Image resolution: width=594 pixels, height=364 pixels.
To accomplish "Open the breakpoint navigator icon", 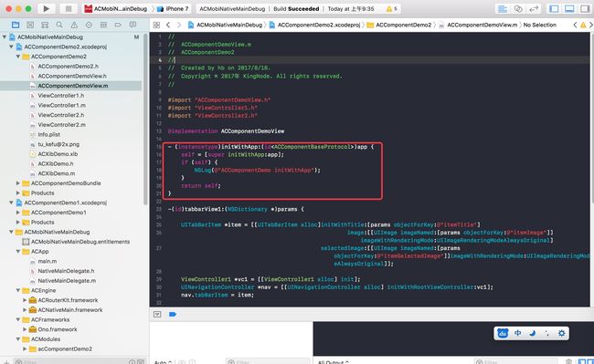I will (118, 25).
